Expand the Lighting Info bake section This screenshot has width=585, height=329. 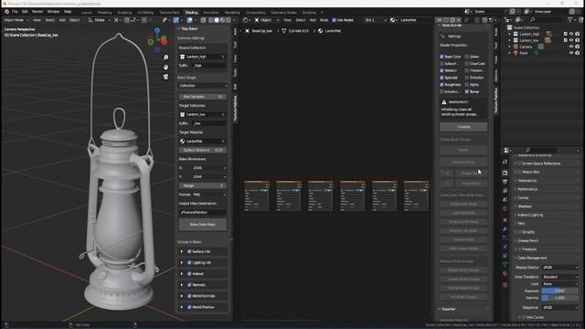182,263
